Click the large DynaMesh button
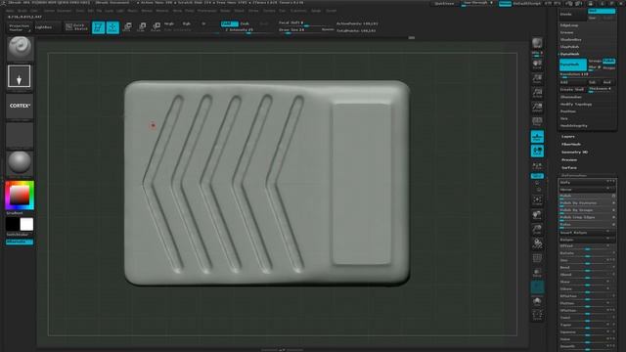 click(x=573, y=65)
